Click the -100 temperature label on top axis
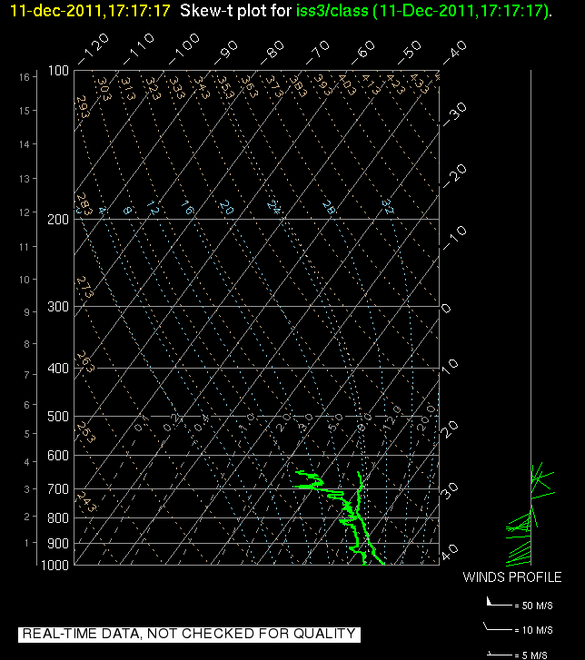Screen dimensions: 585x660 [x=184, y=50]
